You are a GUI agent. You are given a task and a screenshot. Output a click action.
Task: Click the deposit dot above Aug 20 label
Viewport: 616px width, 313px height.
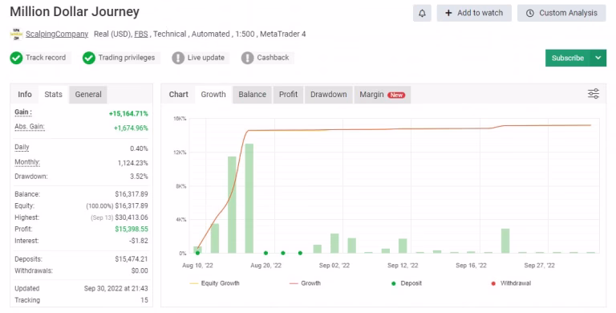pyautogui.click(x=266, y=253)
